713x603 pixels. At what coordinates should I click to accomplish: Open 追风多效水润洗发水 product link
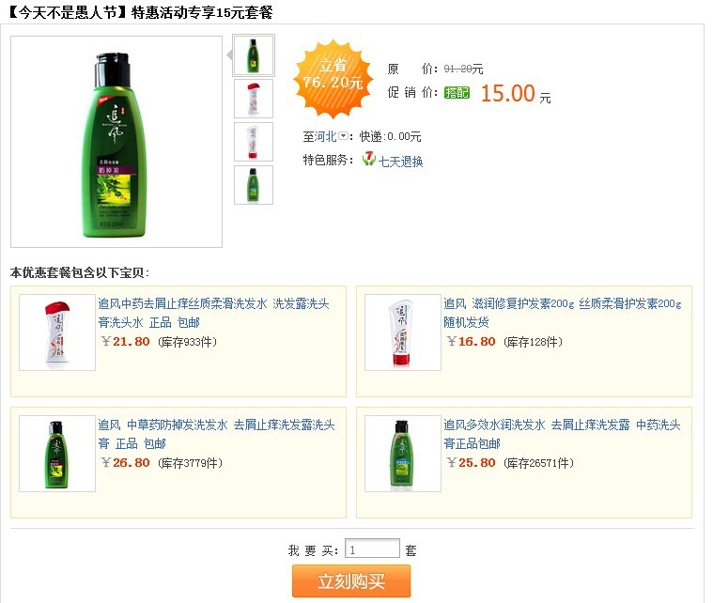pos(562,434)
